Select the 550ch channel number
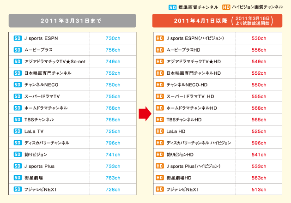 259,85
